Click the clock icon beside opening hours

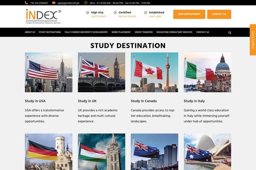click(86, 3)
